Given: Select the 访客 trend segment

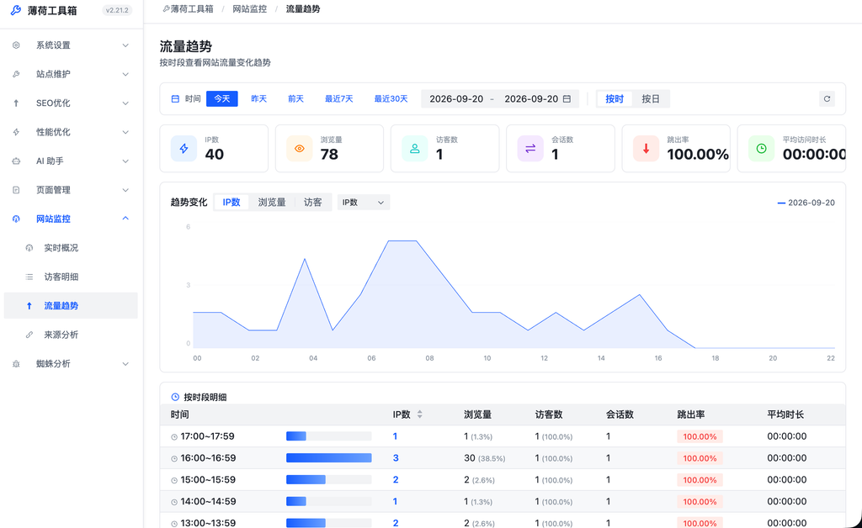Looking at the screenshot, I should point(313,203).
